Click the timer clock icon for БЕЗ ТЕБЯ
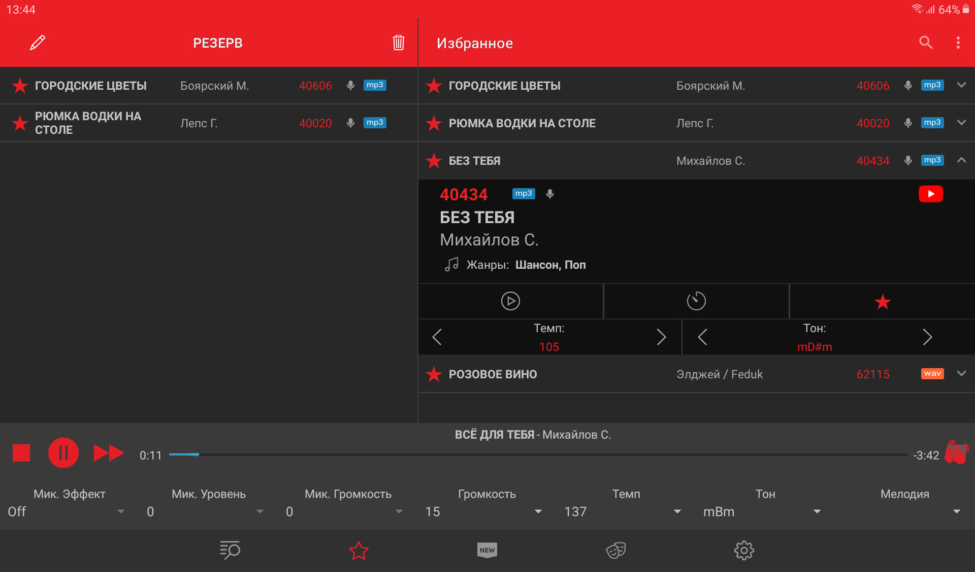 (696, 301)
